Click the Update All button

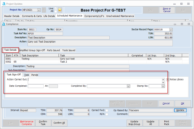point(151,123)
